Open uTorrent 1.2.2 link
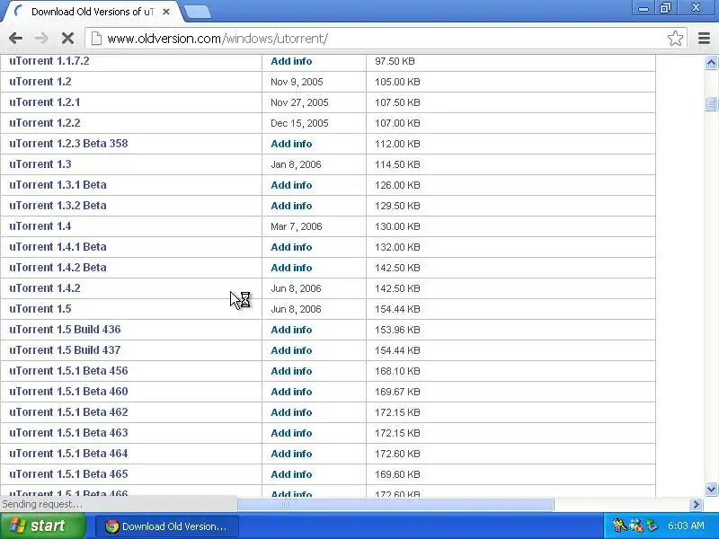 click(44, 123)
